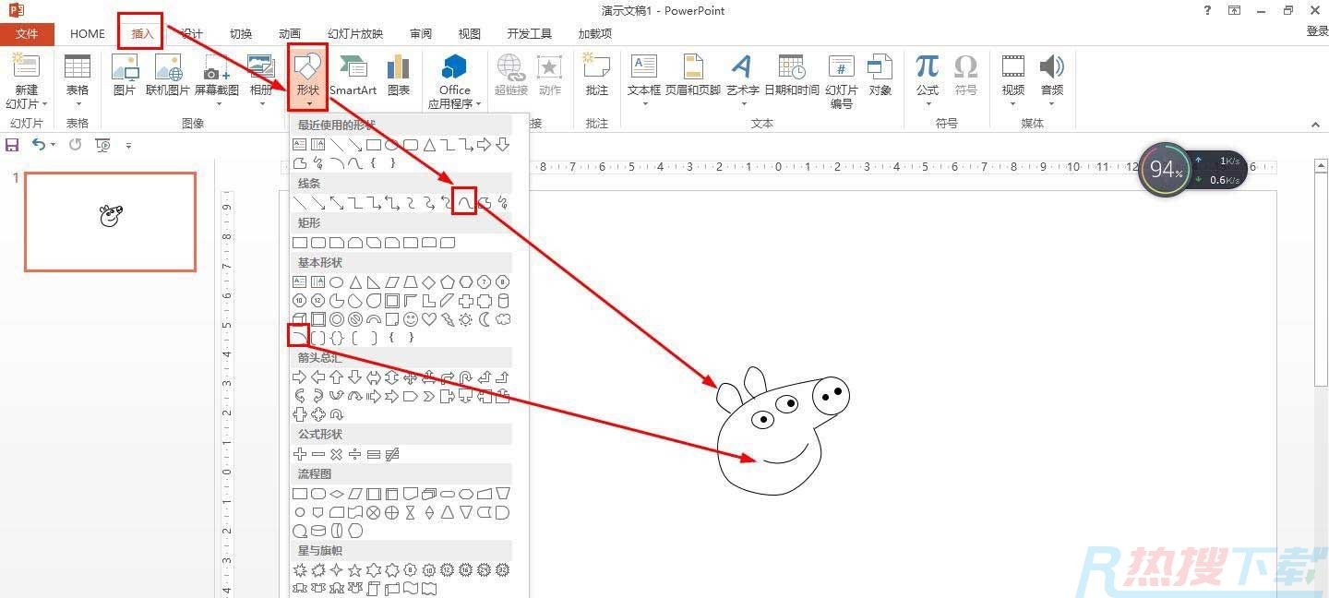Expand the 新建幻灯片 dropdown arrow
Screen dimensions: 1329x598
pyautogui.click(x=27, y=103)
